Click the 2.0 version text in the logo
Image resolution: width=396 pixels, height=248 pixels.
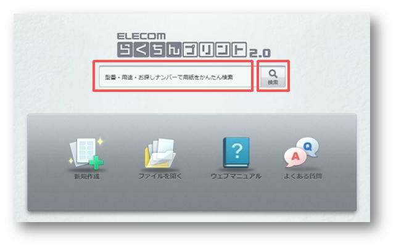[260, 53]
